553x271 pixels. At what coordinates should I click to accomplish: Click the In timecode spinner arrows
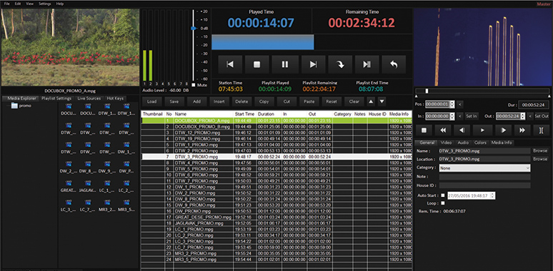[x=452, y=116]
